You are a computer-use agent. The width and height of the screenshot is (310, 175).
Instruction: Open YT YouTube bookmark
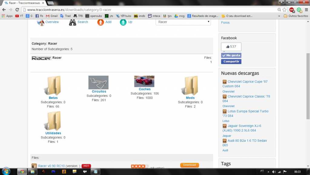click(x=19, y=16)
